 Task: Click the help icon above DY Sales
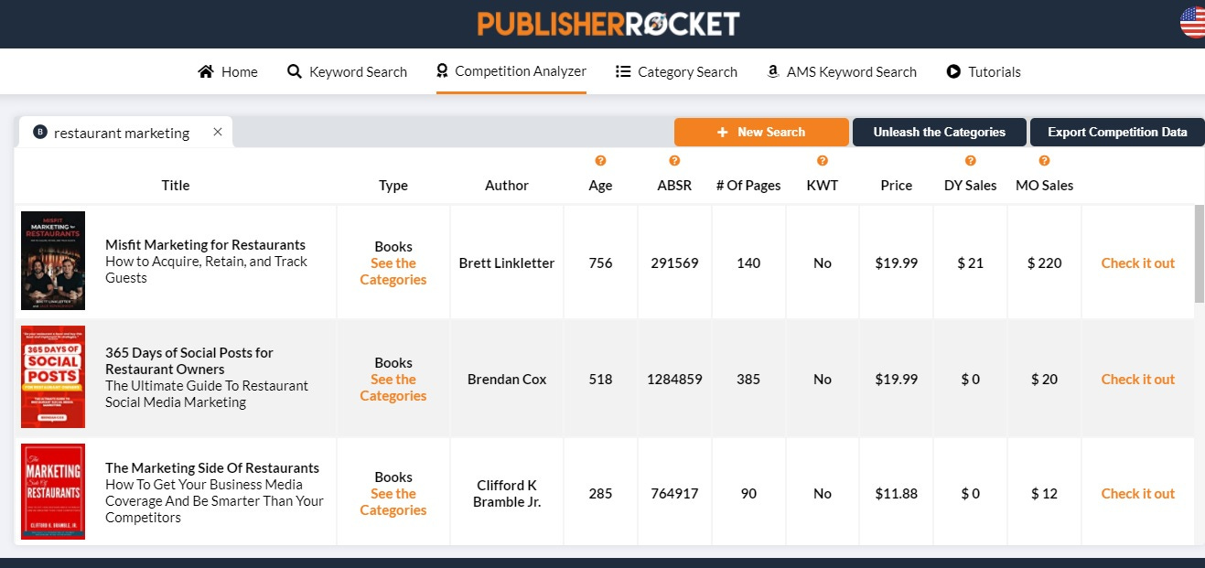971,161
